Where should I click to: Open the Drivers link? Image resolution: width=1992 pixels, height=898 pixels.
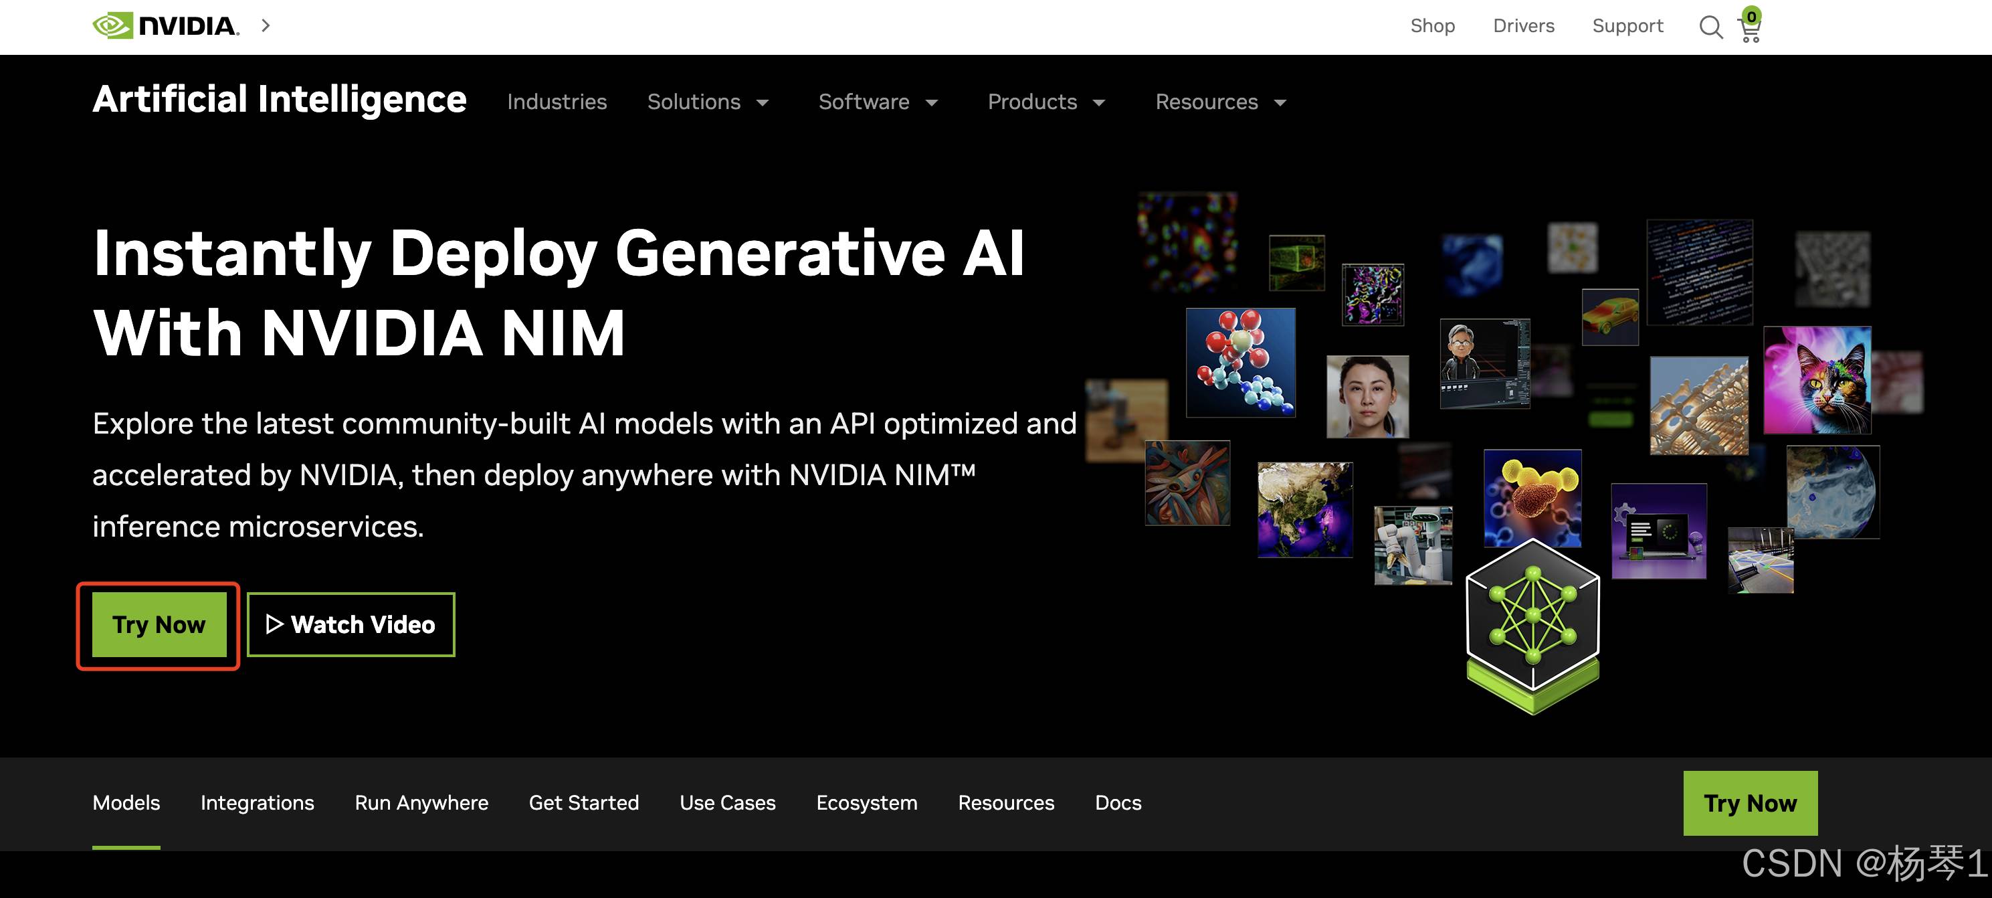point(1523,25)
